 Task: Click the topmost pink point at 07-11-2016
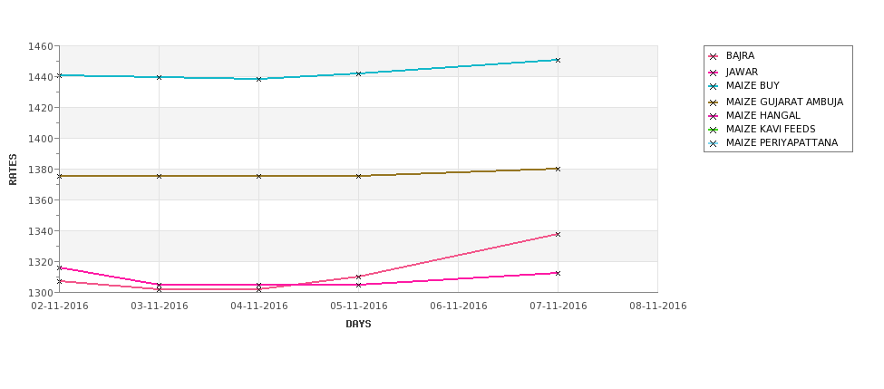coord(558,234)
